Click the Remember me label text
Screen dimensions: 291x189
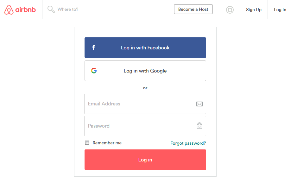coord(107,143)
